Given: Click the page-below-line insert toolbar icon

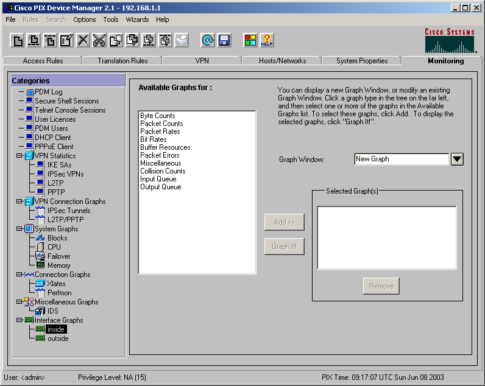Looking at the screenshot, I should (x=50, y=40).
